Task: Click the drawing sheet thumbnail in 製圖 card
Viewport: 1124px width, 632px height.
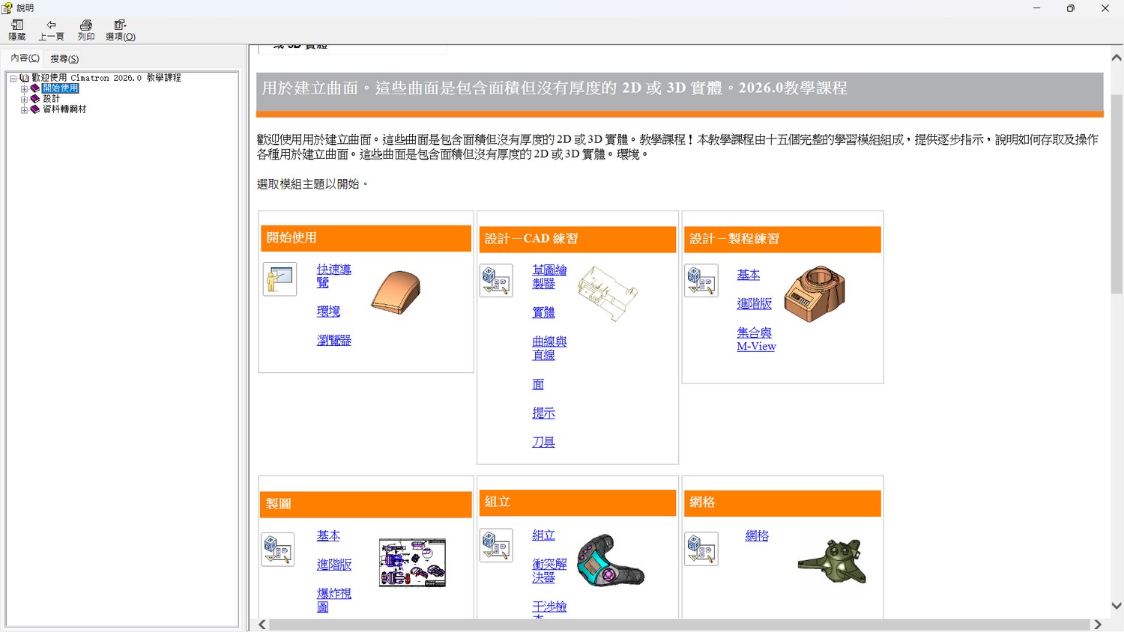Action: point(412,562)
